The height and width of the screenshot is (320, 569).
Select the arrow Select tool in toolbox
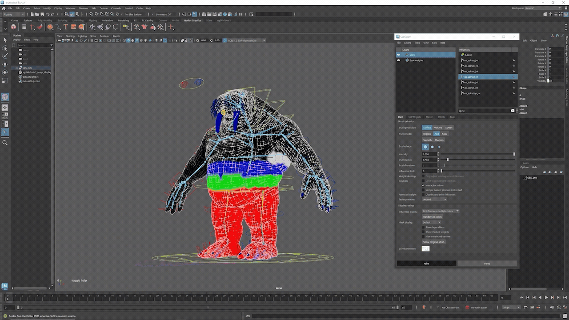tap(5, 40)
